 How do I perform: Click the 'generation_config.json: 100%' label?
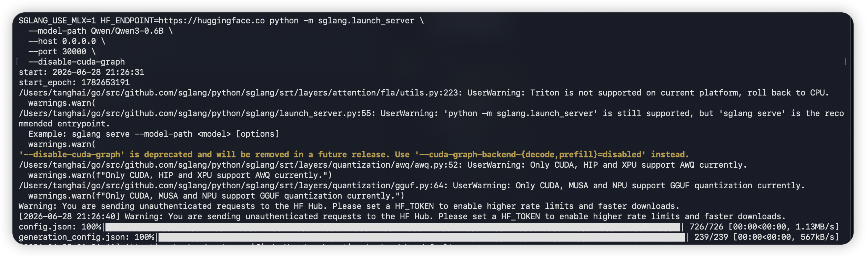coord(87,237)
